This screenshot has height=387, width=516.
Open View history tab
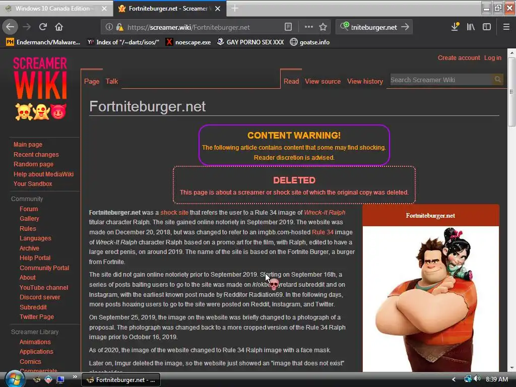[365, 81]
